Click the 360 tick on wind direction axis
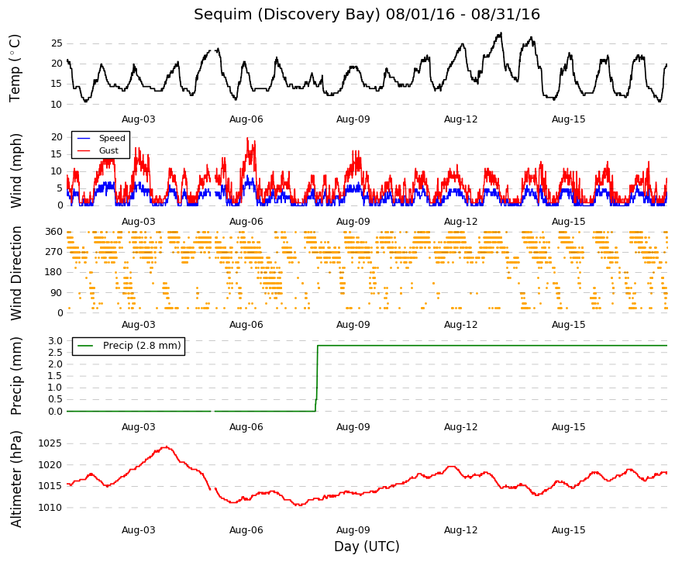 coord(53,232)
